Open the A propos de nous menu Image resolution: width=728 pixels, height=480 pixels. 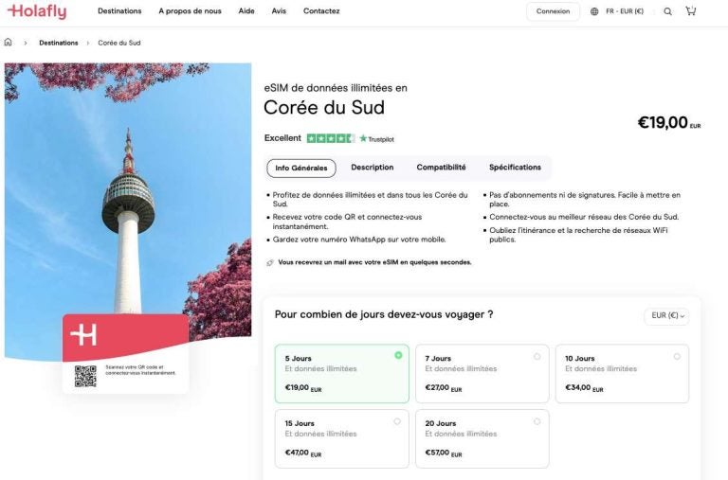[x=190, y=11]
